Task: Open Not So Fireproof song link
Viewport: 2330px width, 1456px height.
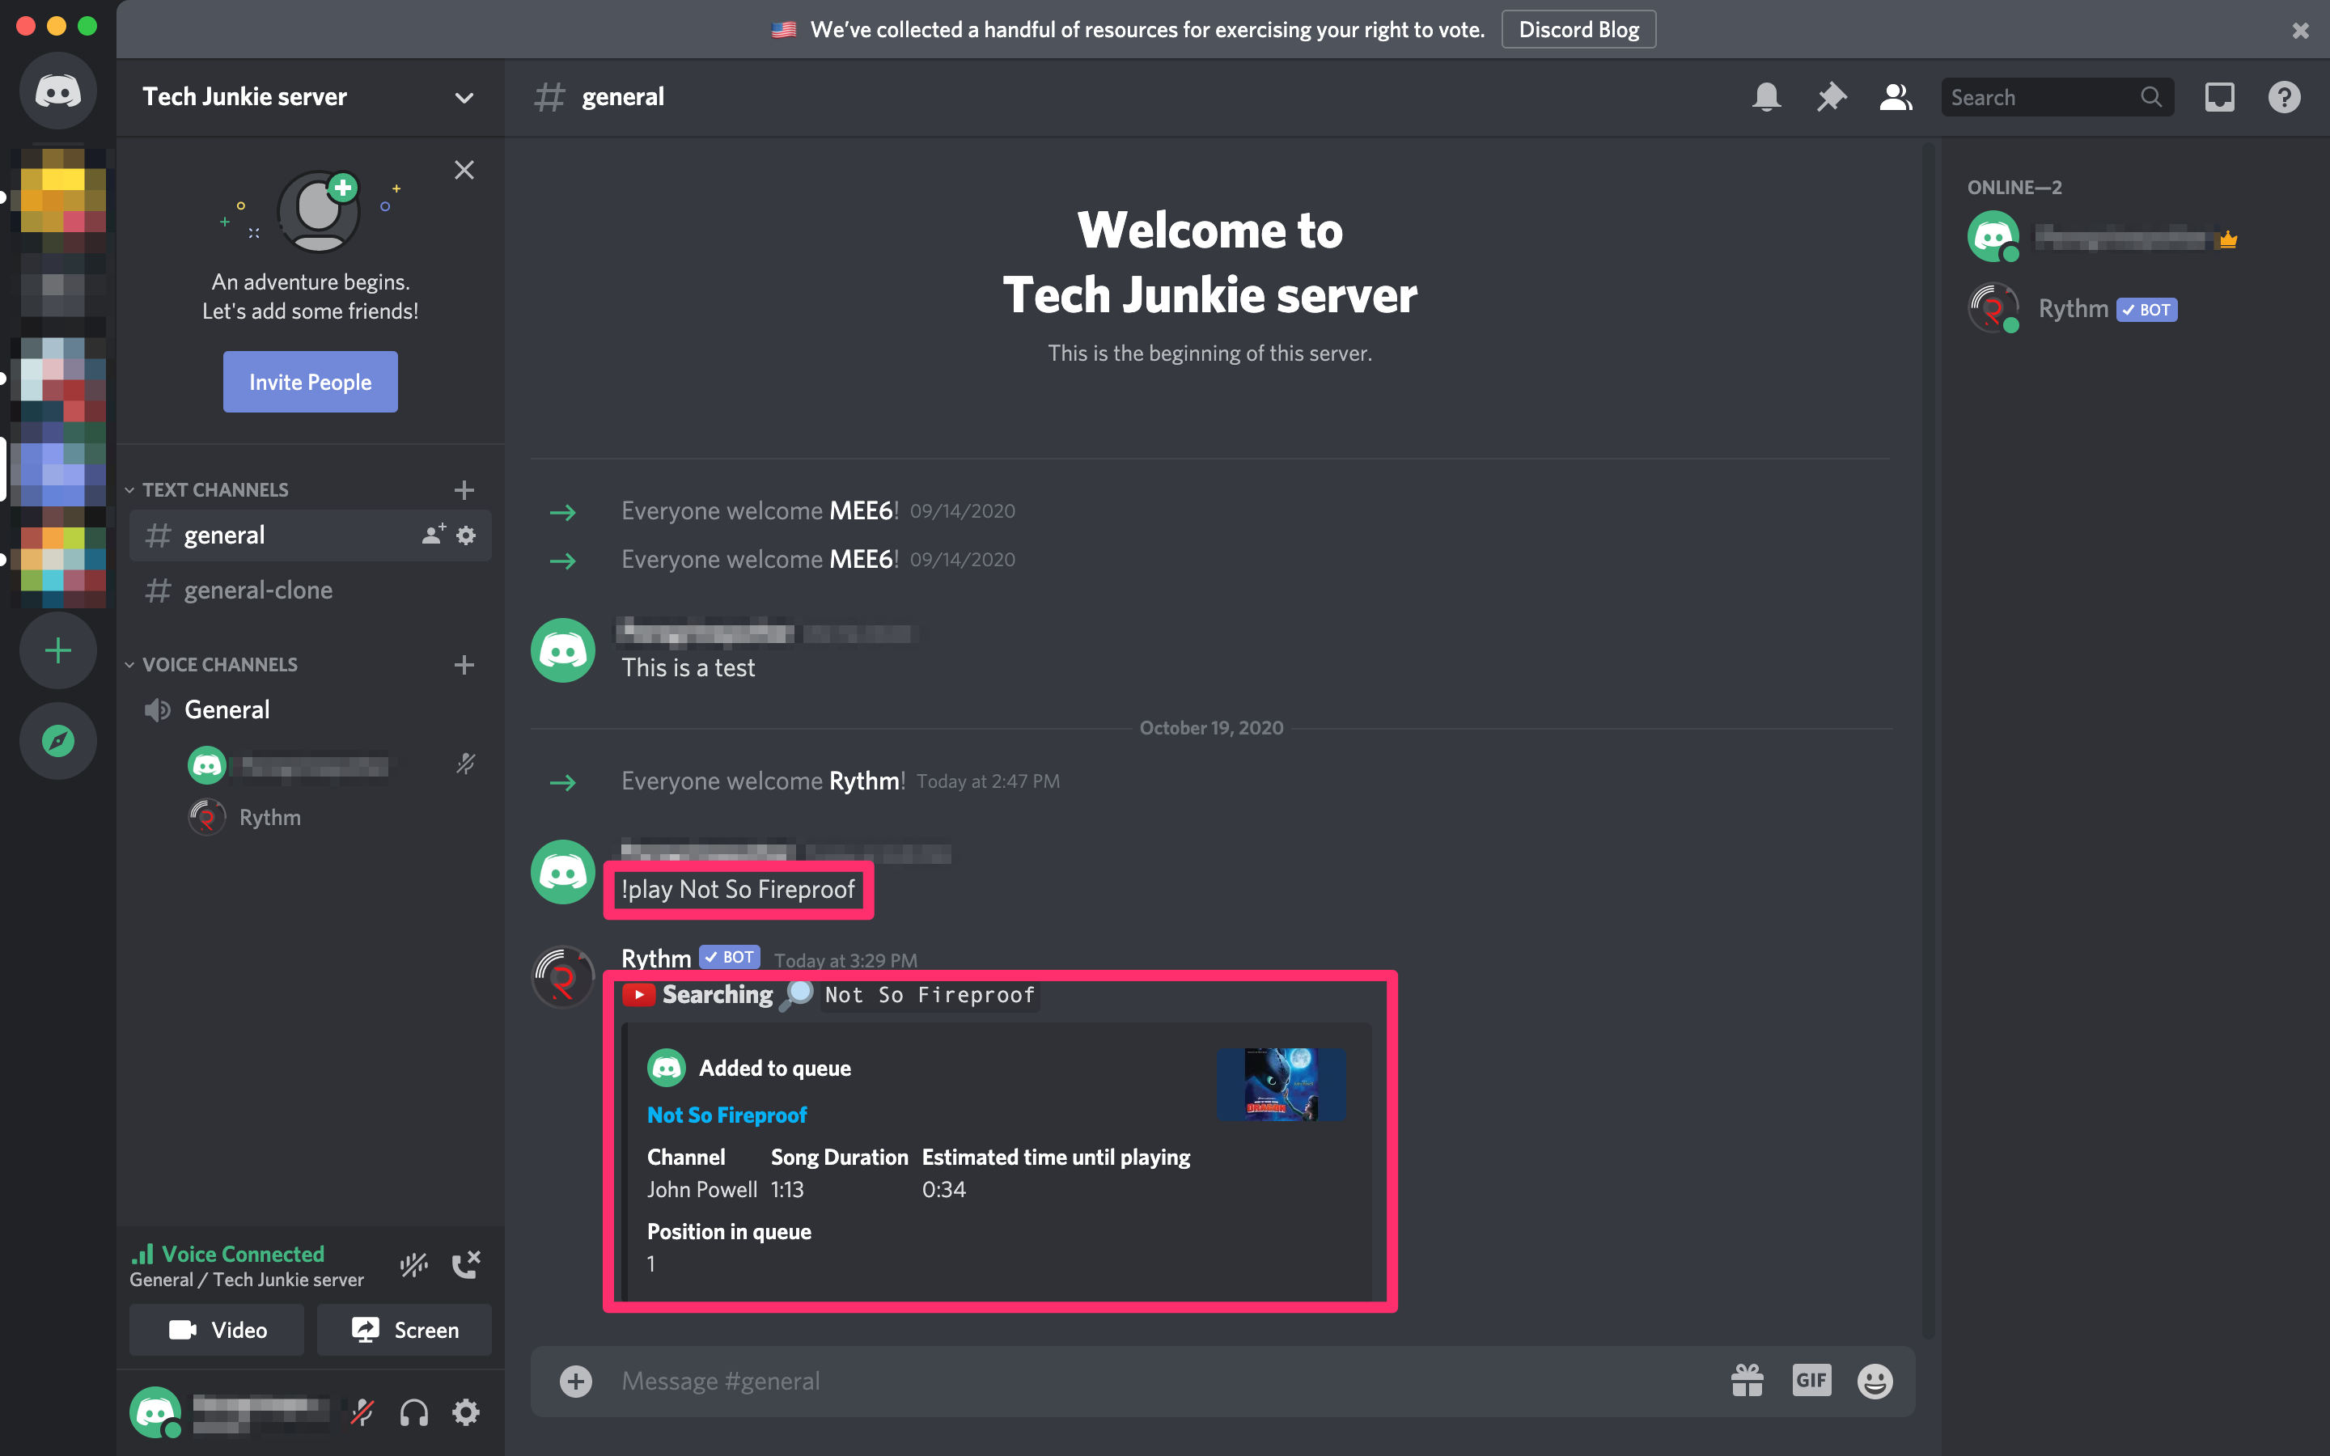Action: coord(727,1115)
